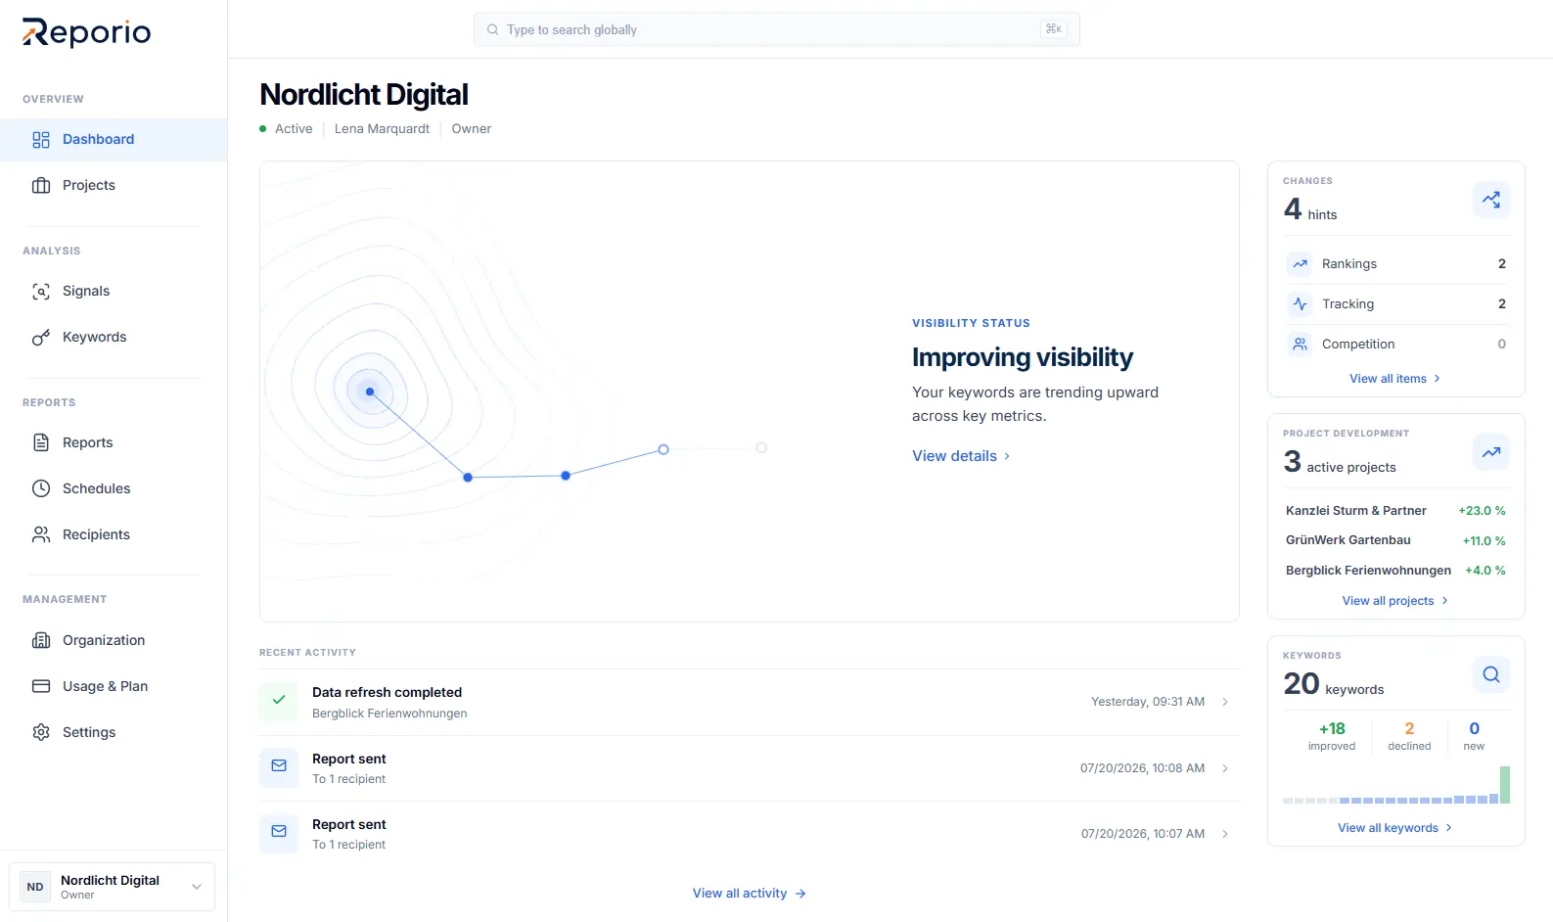The image size is (1553, 922).
Task: Click the Projects briefcase icon
Action: pyautogui.click(x=41, y=186)
